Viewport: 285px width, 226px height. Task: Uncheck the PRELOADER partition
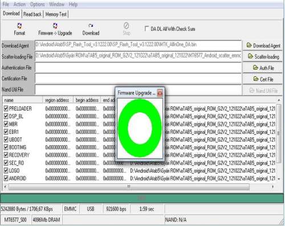[x=6, y=109]
